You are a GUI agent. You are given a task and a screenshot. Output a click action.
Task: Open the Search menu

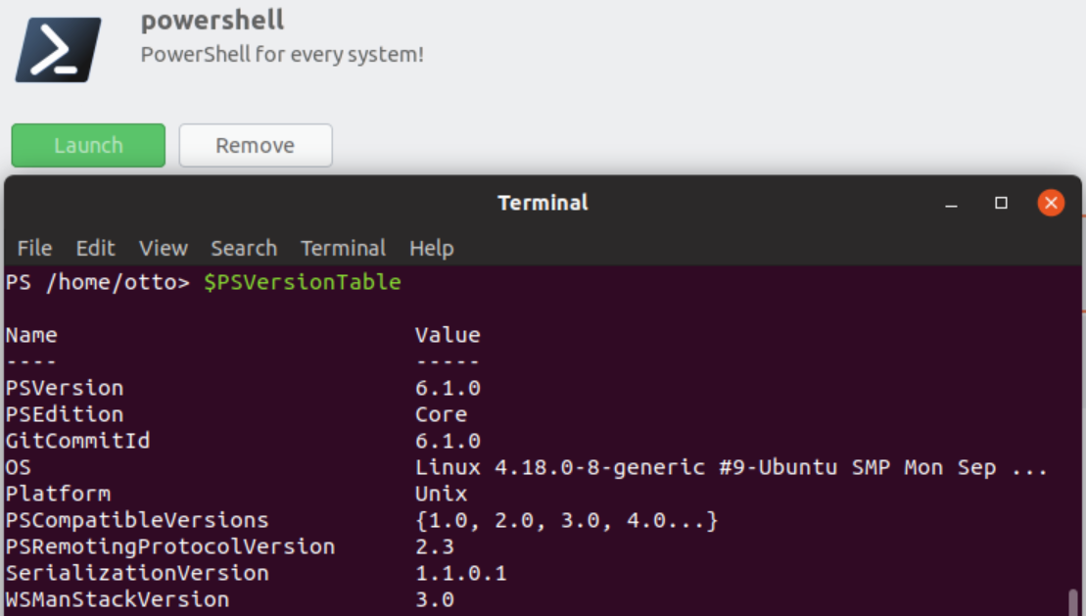[x=244, y=248]
